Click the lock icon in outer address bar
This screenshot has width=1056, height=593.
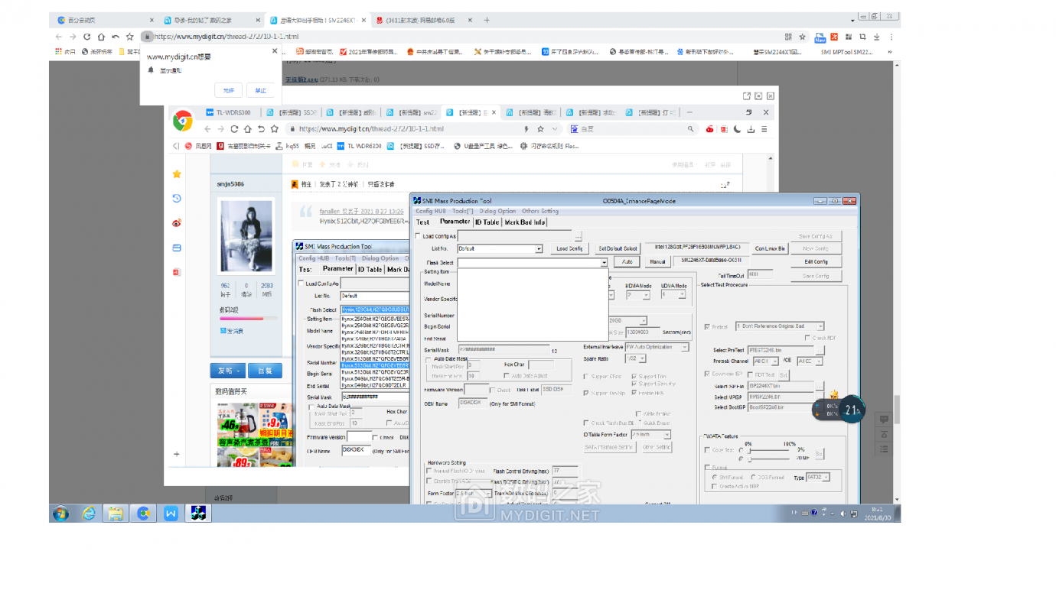(x=147, y=36)
